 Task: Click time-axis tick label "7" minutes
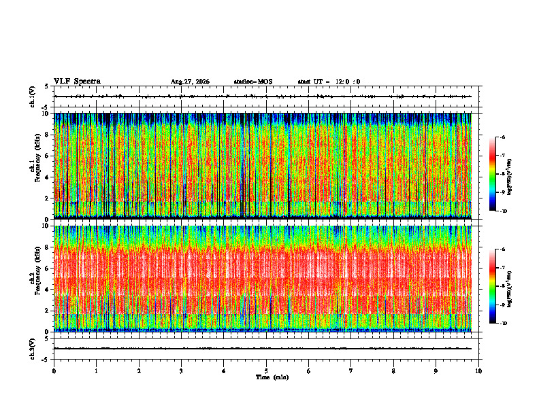click(x=351, y=371)
